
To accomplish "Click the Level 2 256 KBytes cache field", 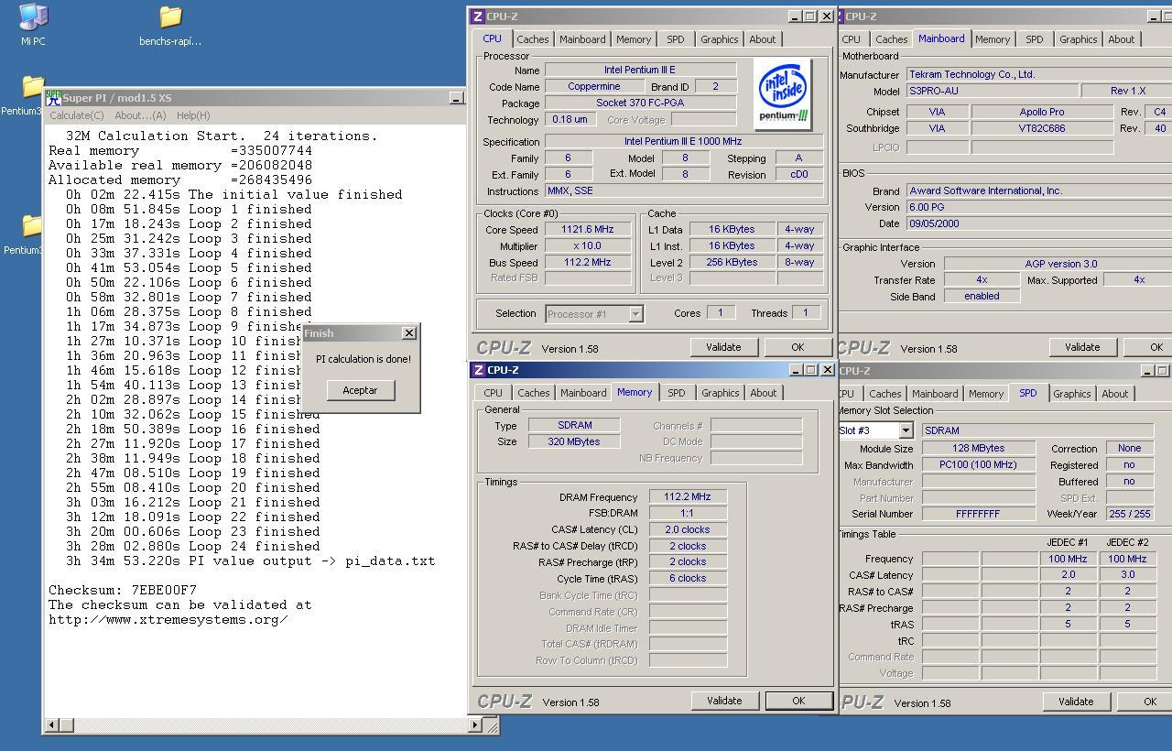I will tap(732, 263).
